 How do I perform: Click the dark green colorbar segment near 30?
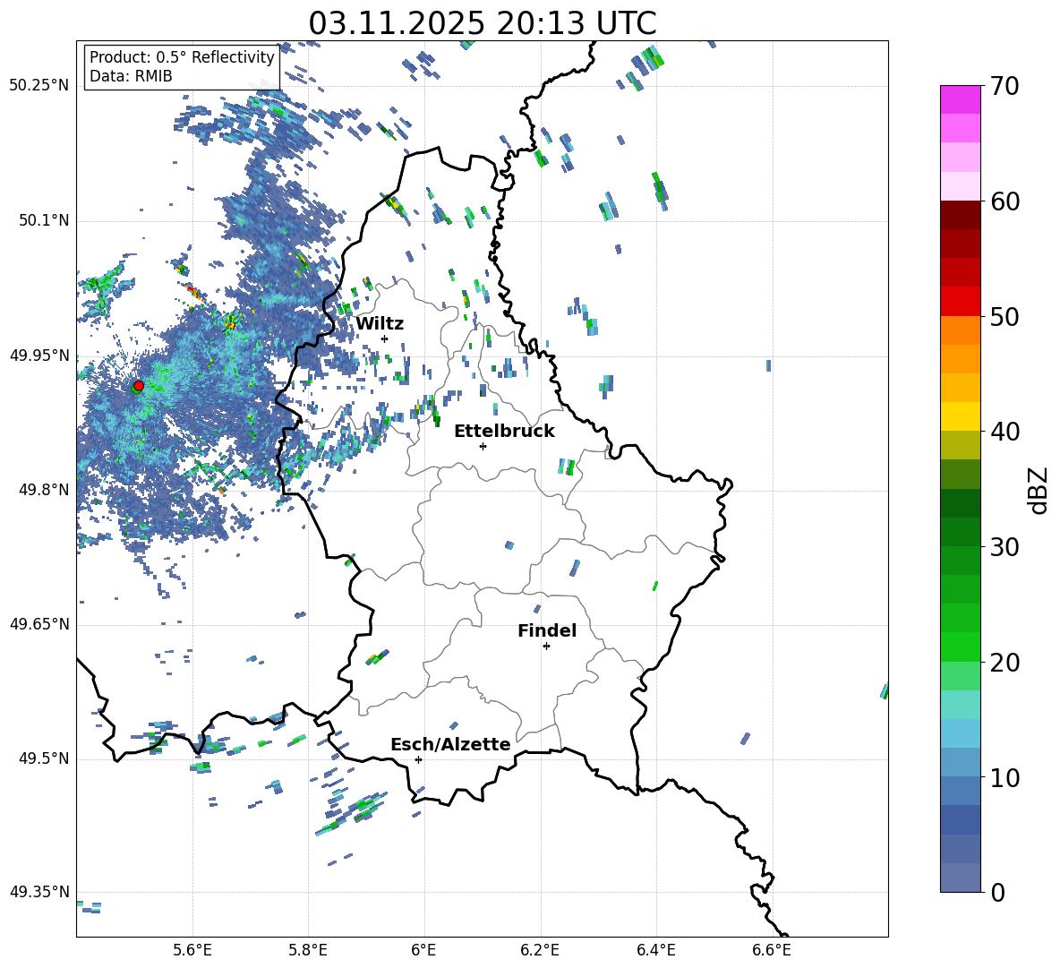pos(960,532)
